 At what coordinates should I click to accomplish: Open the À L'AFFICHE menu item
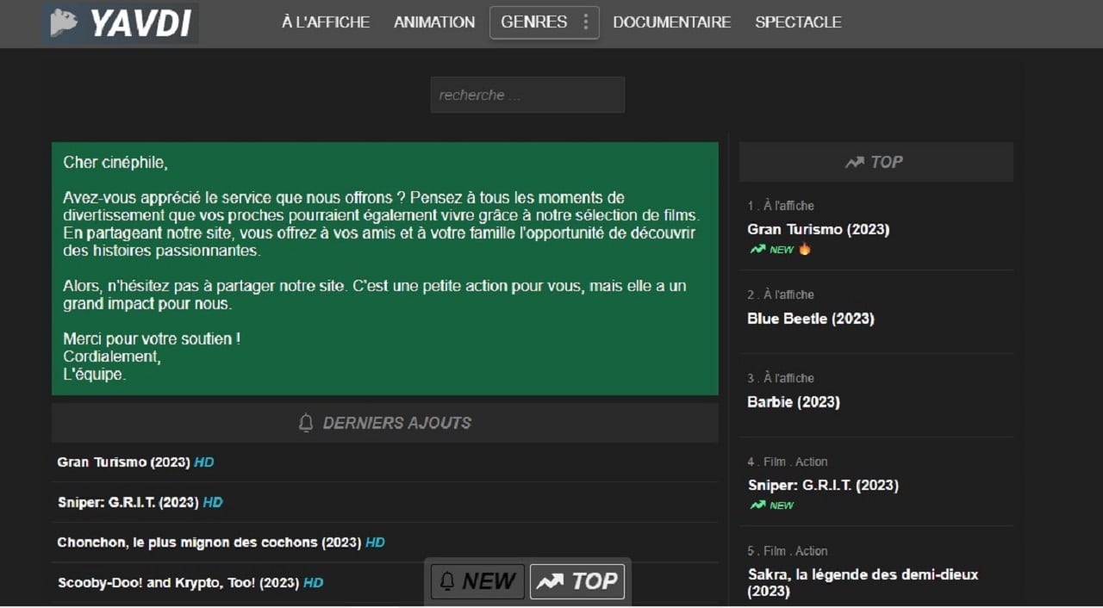tap(326, 22)
